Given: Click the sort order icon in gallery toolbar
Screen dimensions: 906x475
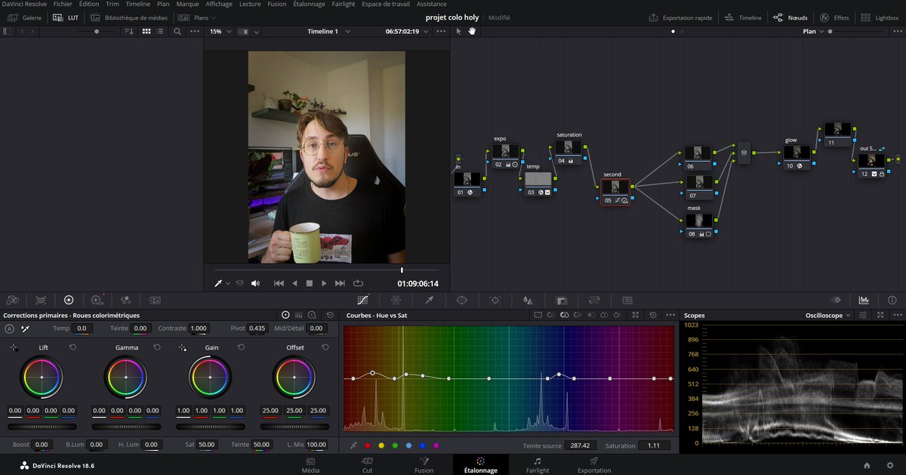Looking at the screenshot, I should coord(128,32).
